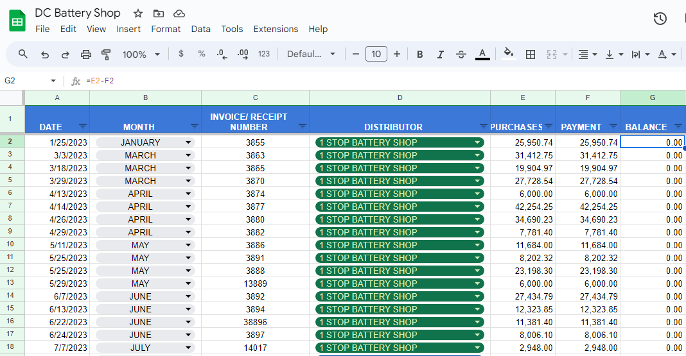Click the merge cells icon
The width and height of the screenshot is (686, 356).
point(552,54)
